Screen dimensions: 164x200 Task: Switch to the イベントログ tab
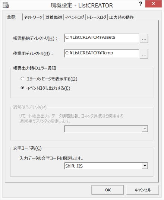point(75,17)
